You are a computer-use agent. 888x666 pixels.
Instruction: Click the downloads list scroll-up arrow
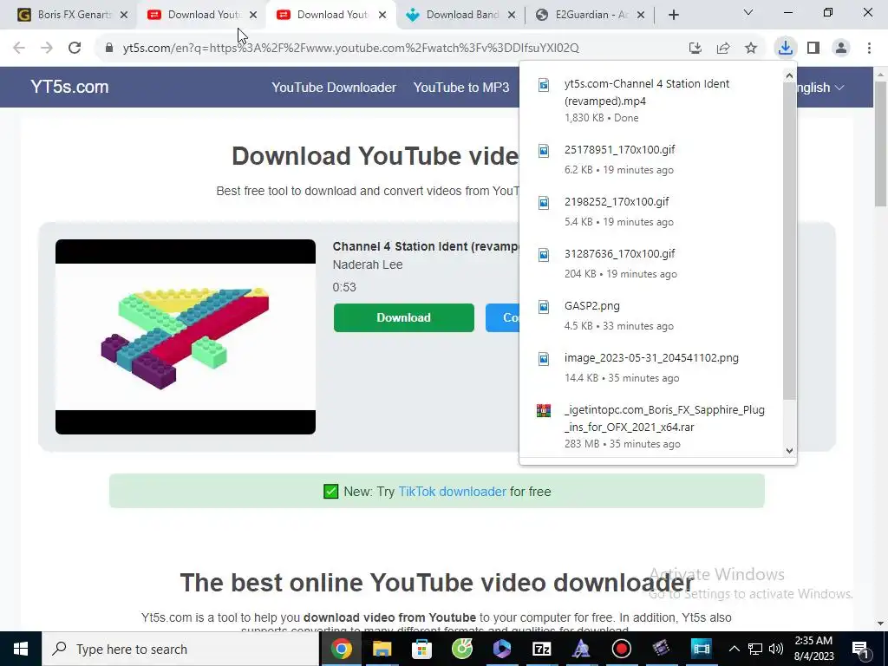click(x=789, y=75)
